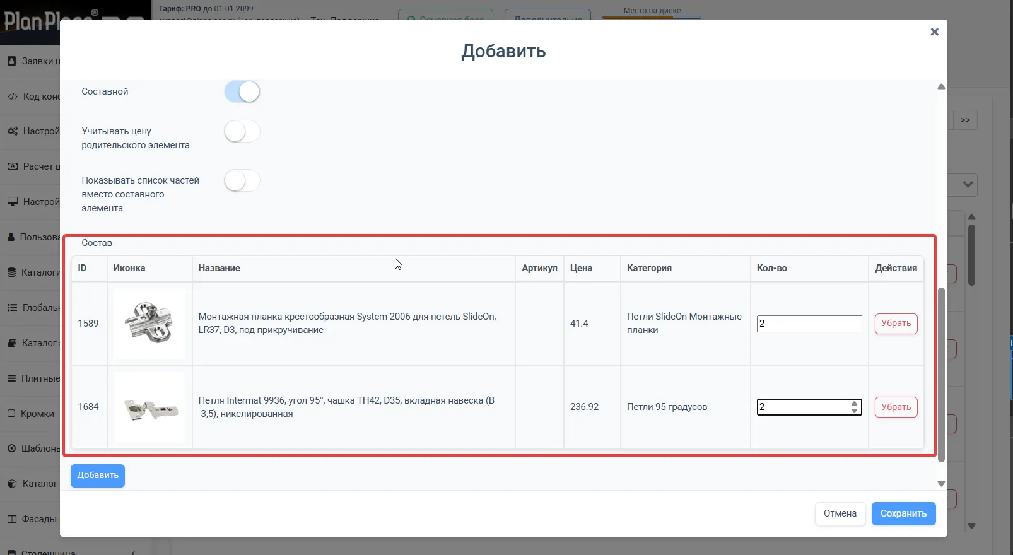Viewport: 1013px width, 555px height.
Task: Click ID 1589 cell
Action: tap(88, 324)
